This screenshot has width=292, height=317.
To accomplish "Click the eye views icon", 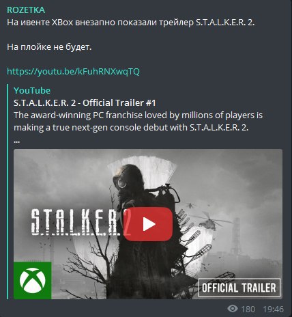I will pyautogui.click(x=233, y=309).
